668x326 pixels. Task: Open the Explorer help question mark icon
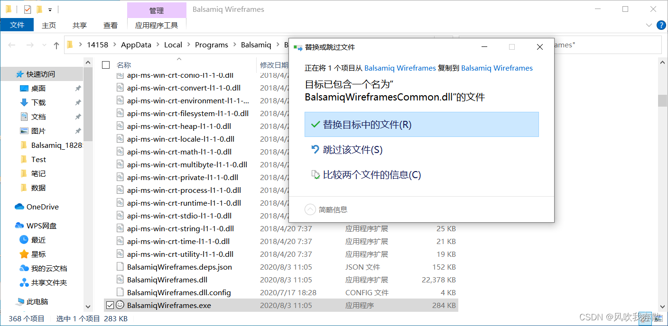[661, 25]
